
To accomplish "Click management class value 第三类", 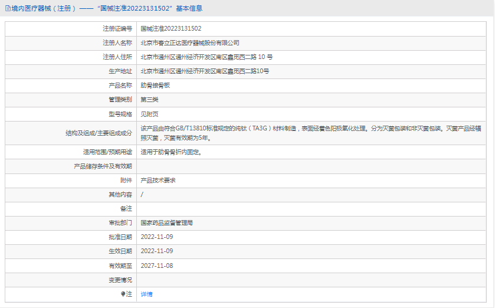I will [x=149, y=100].
